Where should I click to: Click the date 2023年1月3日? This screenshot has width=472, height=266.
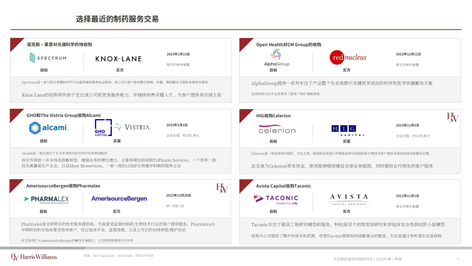[x=177, y=125]
